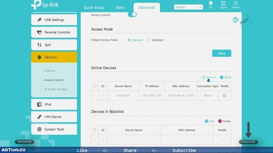
Task: Open the USB Settings menu
Action: click(x=54, y=20)
